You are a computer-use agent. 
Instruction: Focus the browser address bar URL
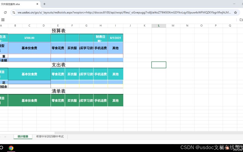pos(124,12)
